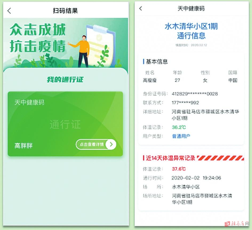
Task: Tap back arrow on 天中健康码 screen
Action: (141, 8)
